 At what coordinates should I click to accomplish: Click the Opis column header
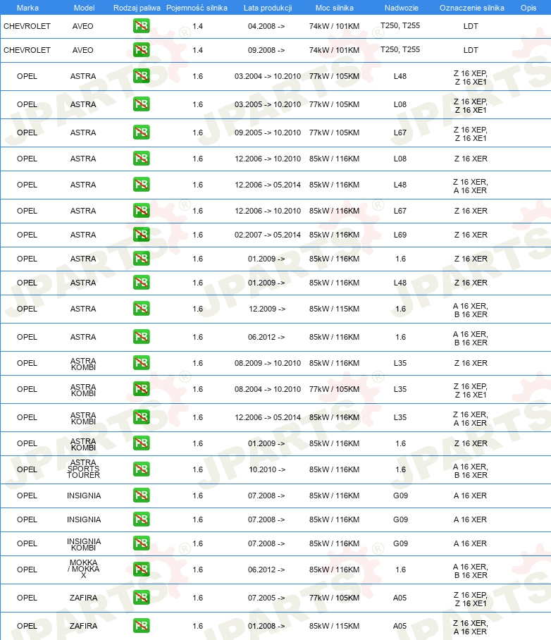pos(528,8)
